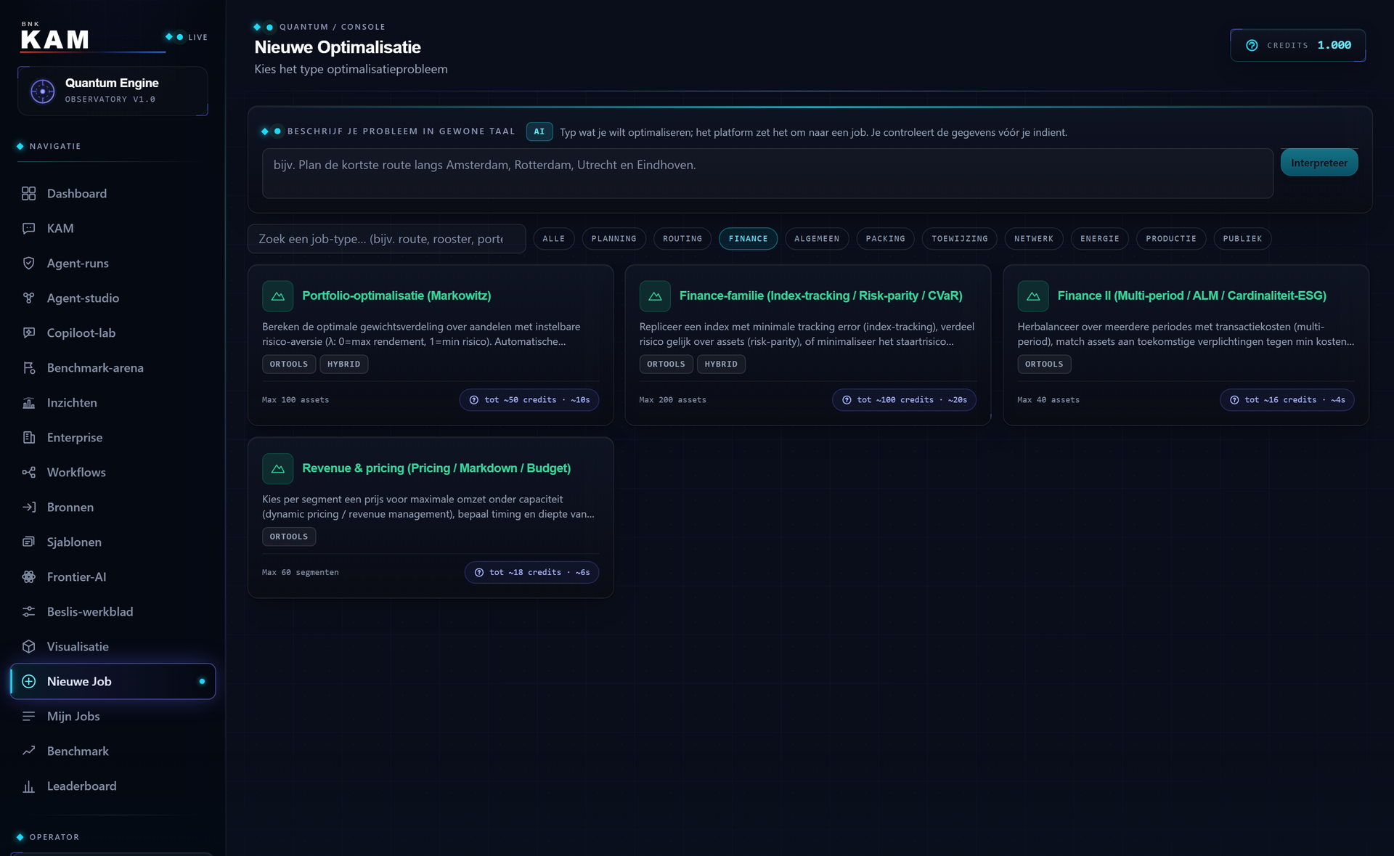Select the ROUTING filter chip
The width and height of the screenshot is (1394, 856).
[x=682, y=239]
